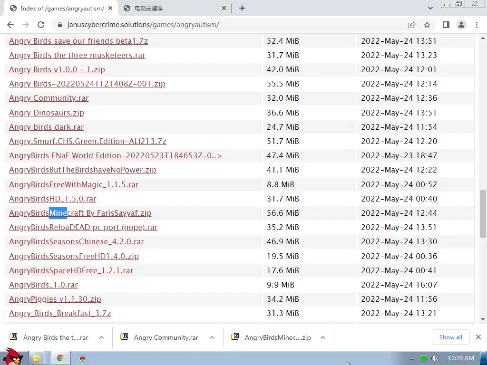Image resolution: width=487 pixels, height=365 pixels.
Task: Share this page via share icon
Action: pyautogui.click(x=412, y=25)
